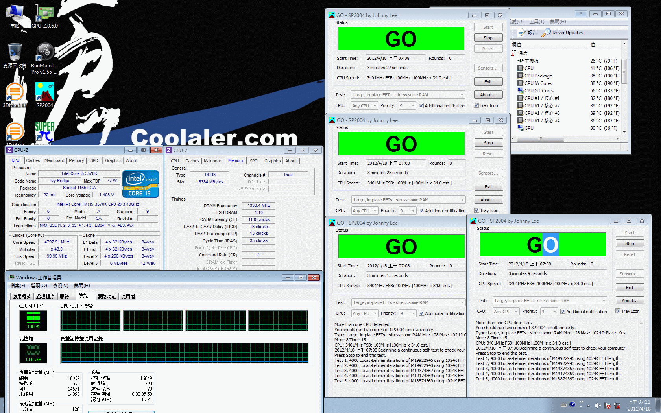661x413 pixels.
Task: Show hidden tray icons arrow
Action: click(x=589, y=405)
